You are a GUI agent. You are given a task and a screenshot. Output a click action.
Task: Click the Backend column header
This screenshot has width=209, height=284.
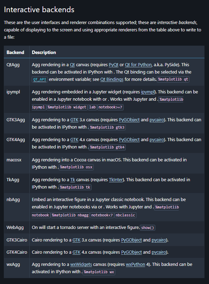(x=15, y=52)
